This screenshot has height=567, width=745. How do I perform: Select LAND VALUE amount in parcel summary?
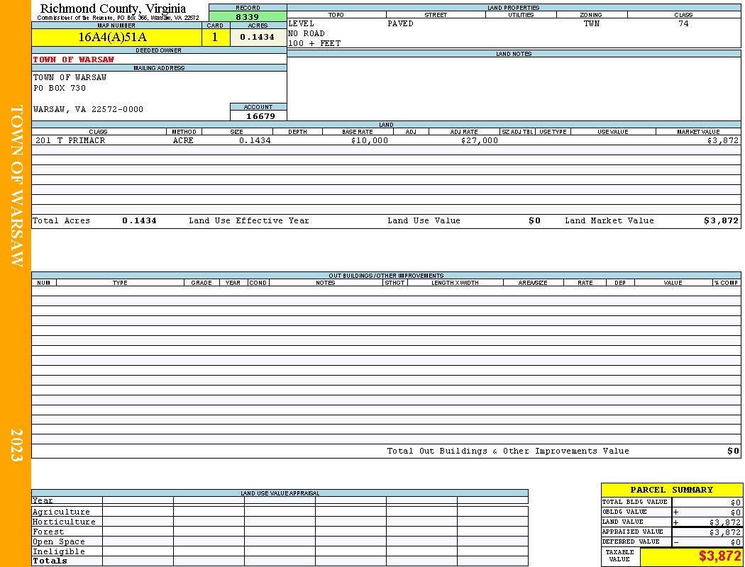coord(724,522)
